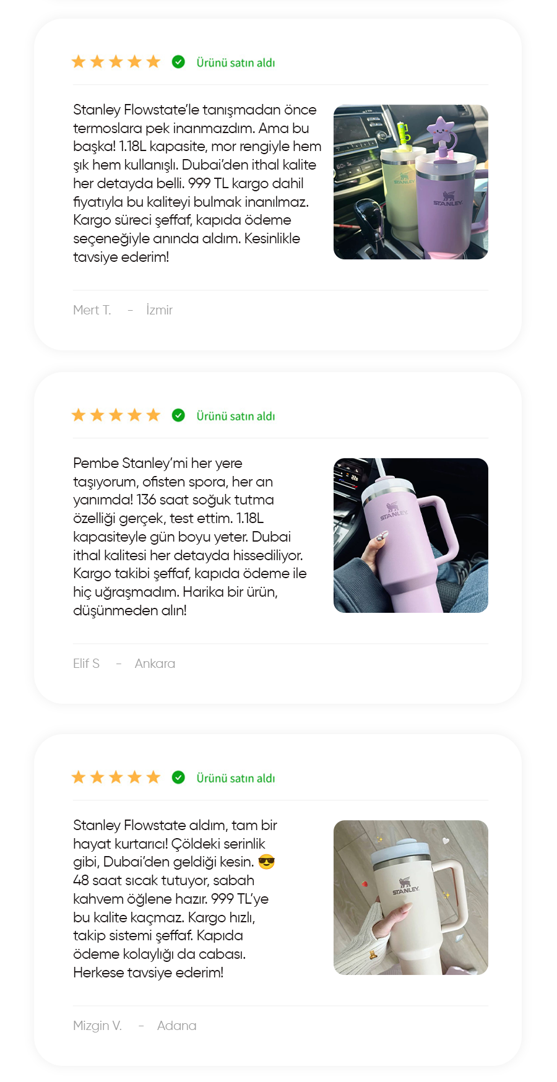
Task: Click the green verified checkmark in Elif S's review
Action: (x=178, y=415)
